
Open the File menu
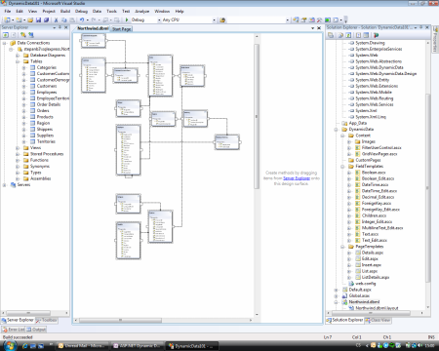click(8, 12)
